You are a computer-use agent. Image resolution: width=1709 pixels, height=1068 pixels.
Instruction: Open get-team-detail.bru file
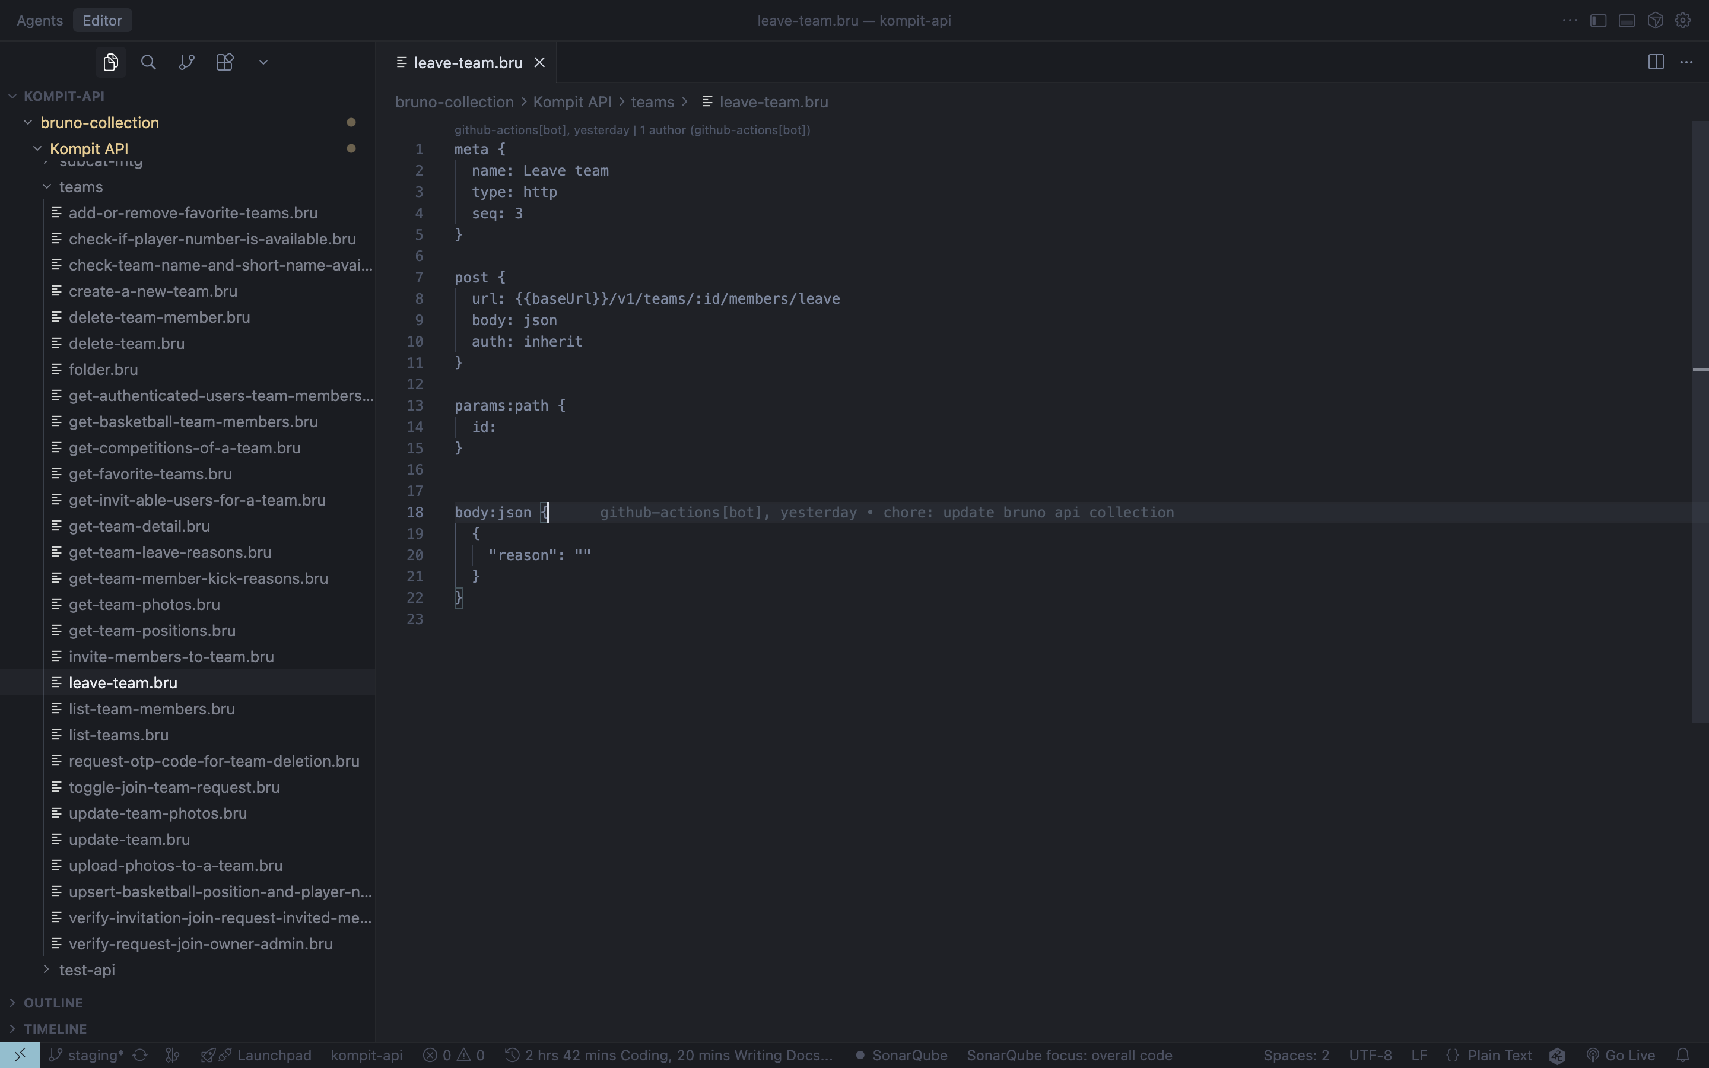coord(187,526)
